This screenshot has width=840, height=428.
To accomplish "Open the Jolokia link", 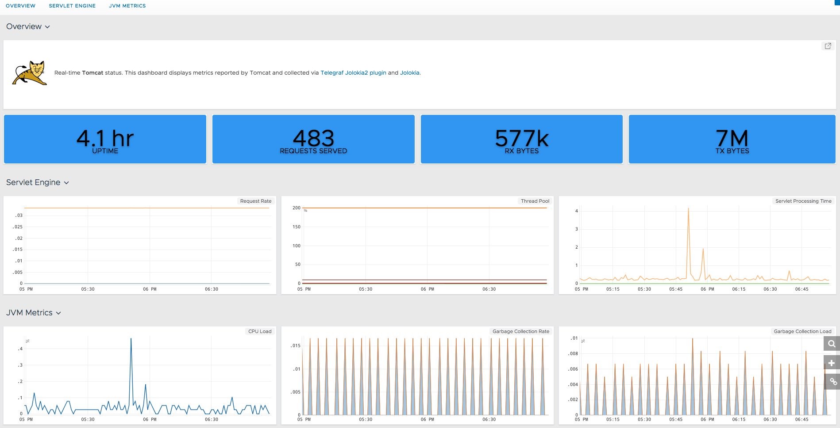I will (409, 73).
